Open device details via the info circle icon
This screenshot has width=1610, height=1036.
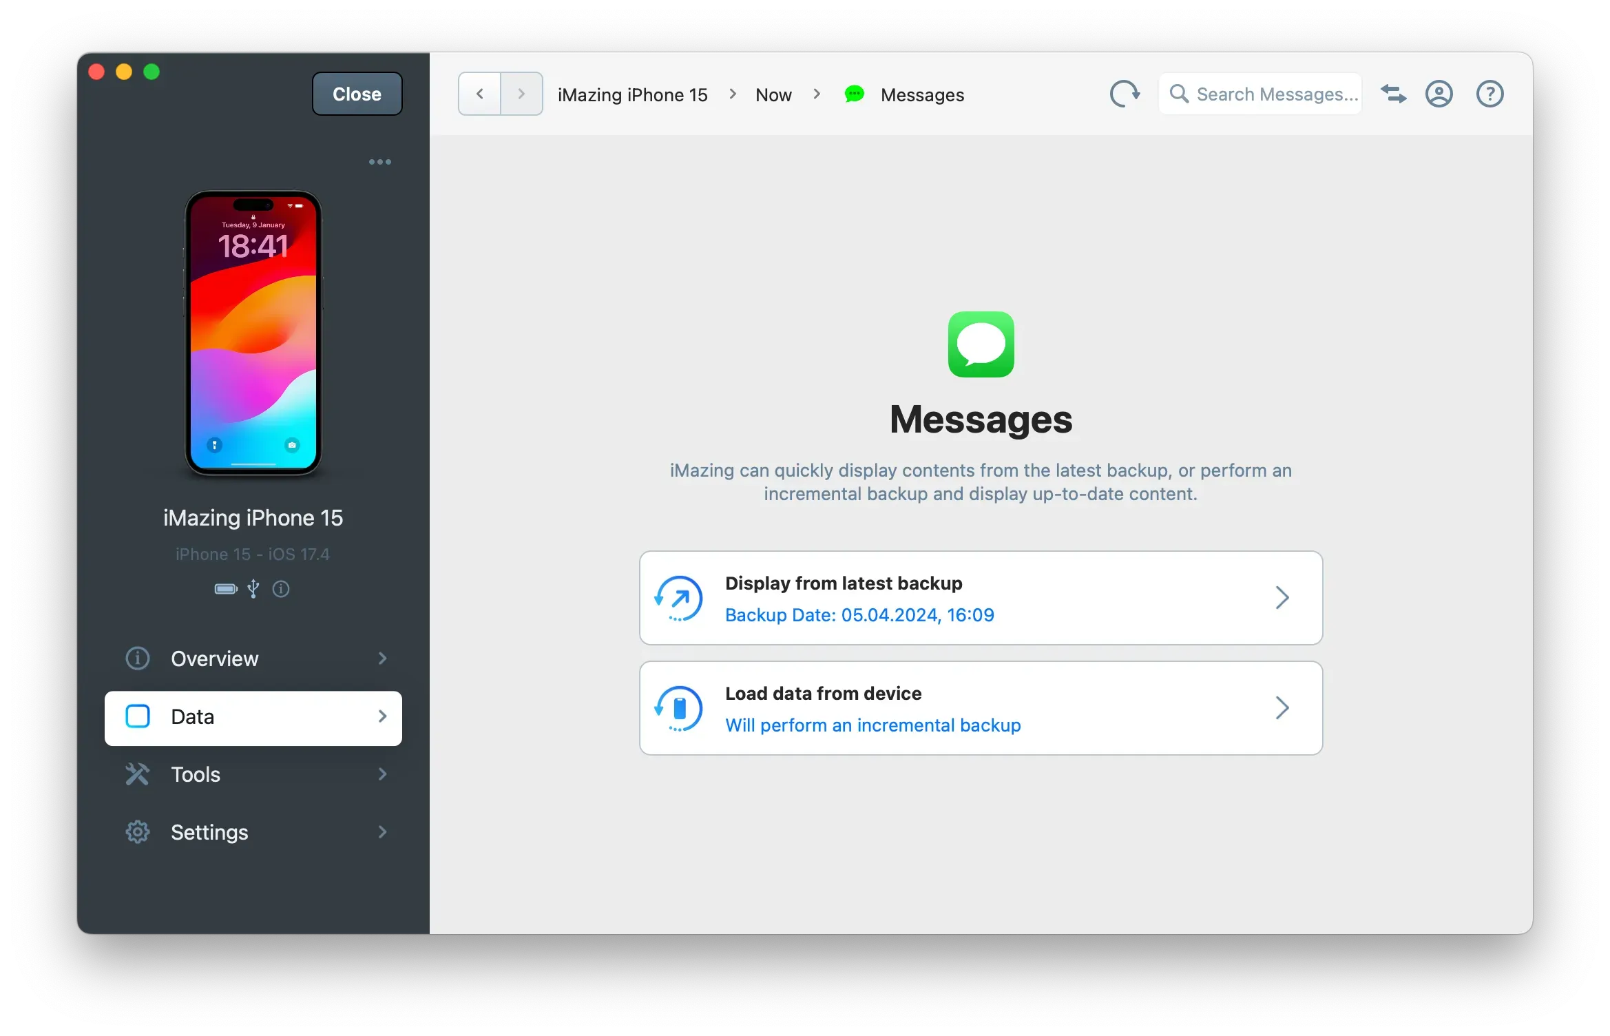(x=281, y=589)
